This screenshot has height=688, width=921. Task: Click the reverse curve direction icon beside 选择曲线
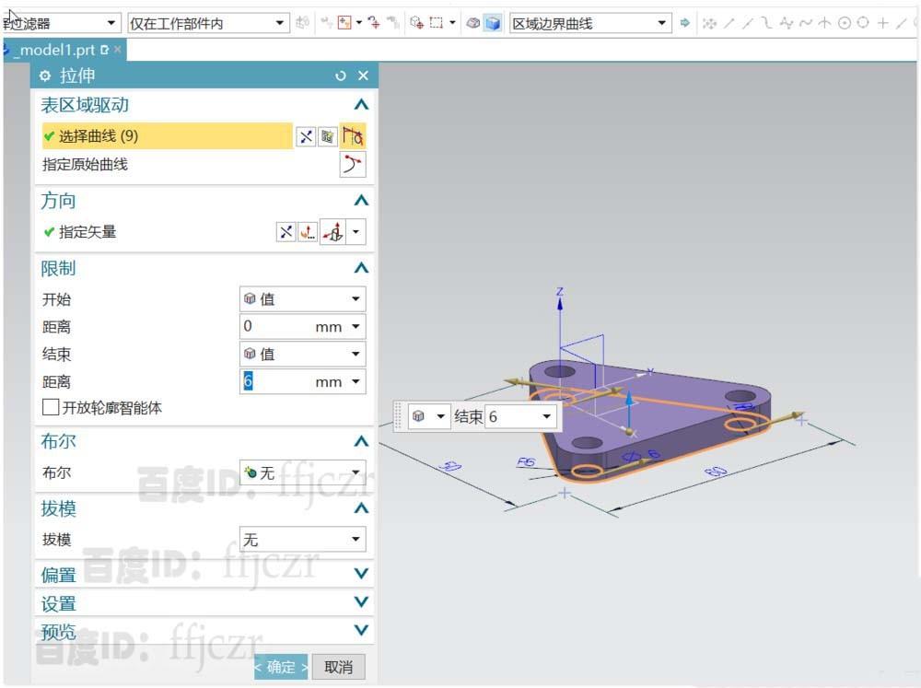point(306,136)
